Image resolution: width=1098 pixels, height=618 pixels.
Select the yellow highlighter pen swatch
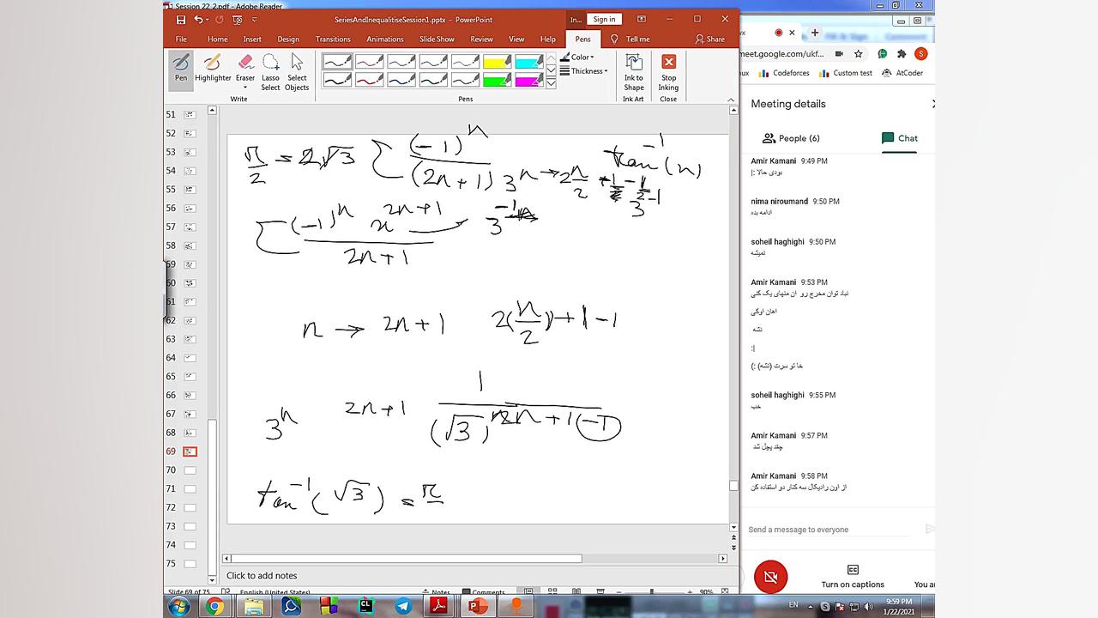[x=497, y=62]
